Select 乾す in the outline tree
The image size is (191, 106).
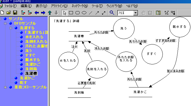click(x=23, y=83)
